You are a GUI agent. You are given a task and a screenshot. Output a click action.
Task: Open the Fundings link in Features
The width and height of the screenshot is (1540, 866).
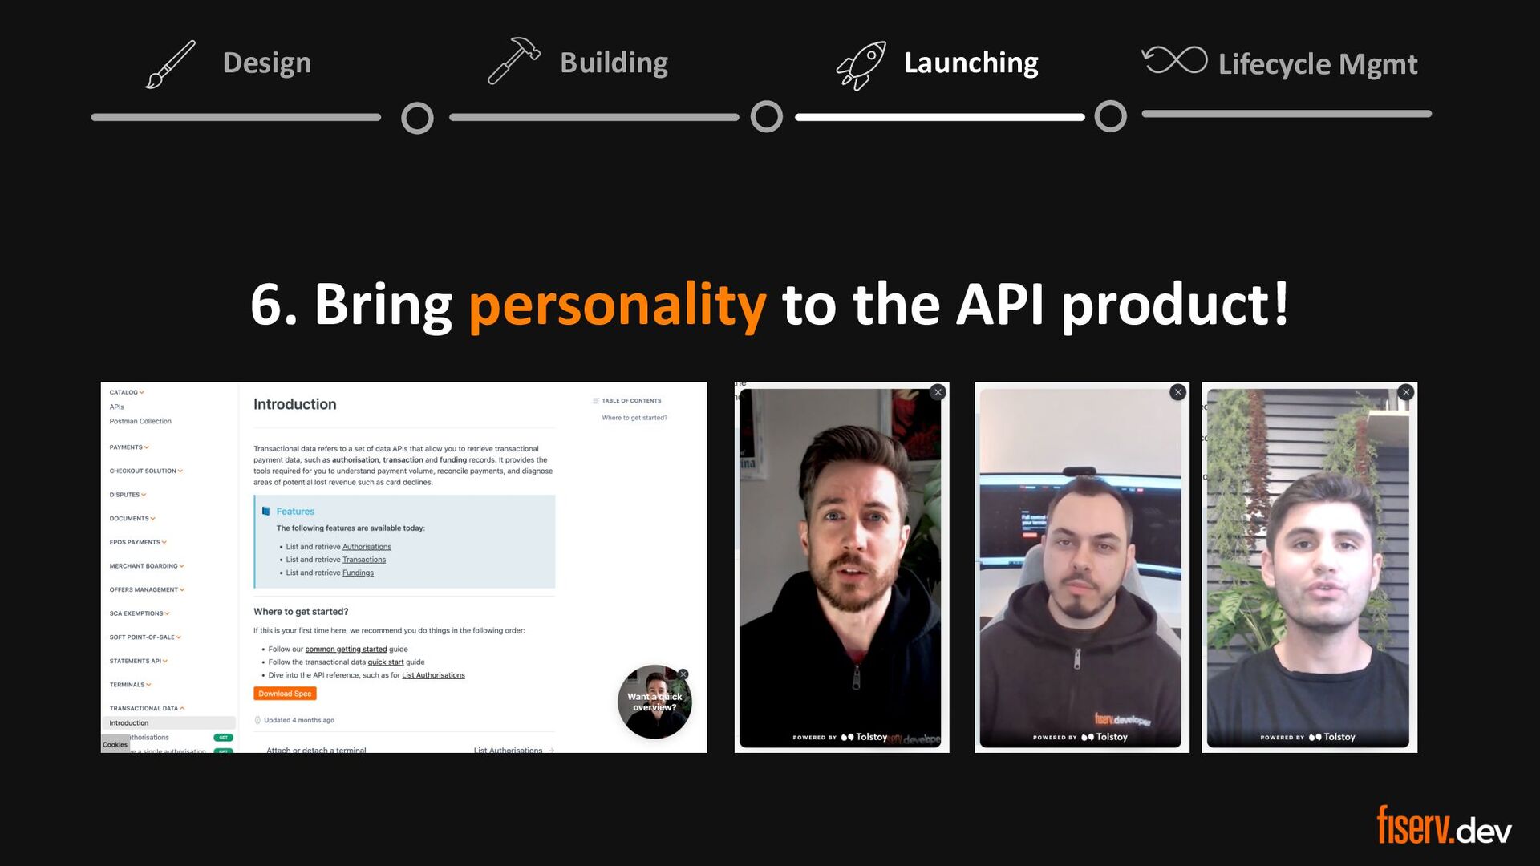pos(358,573)
